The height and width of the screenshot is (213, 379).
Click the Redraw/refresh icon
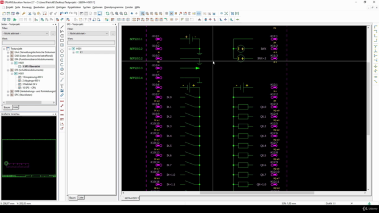tap(108, 14)
